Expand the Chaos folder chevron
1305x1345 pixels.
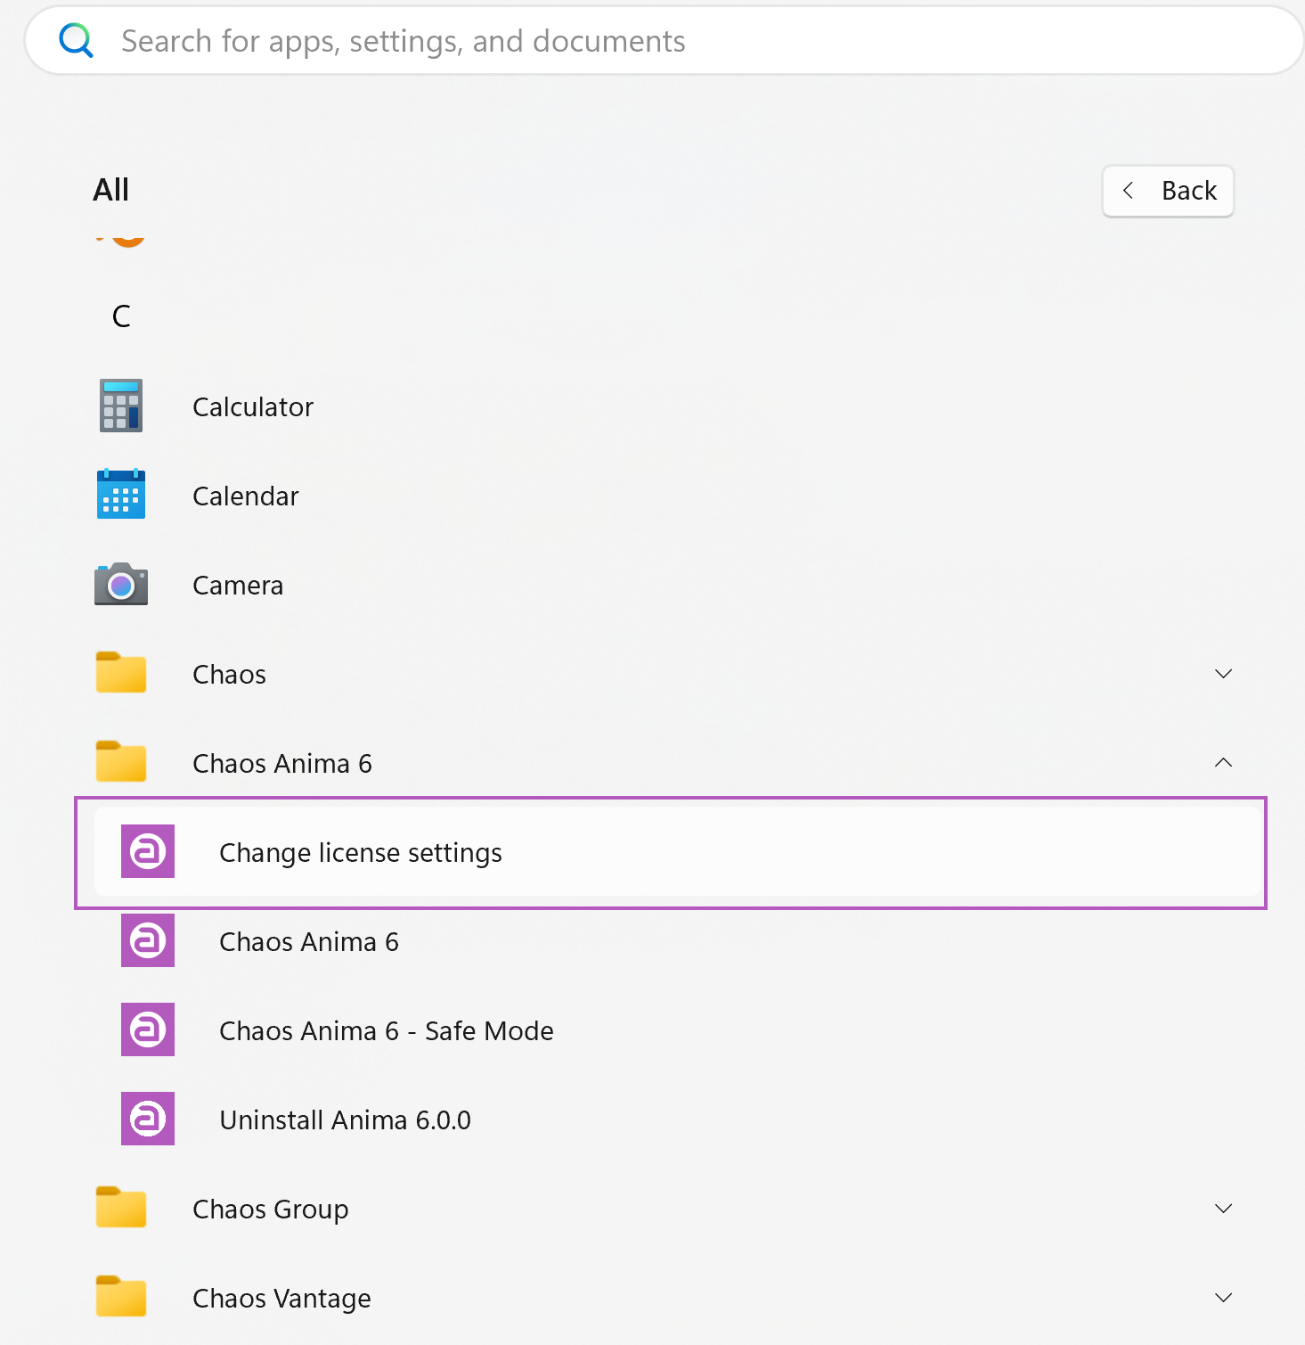click(1223, 674)
